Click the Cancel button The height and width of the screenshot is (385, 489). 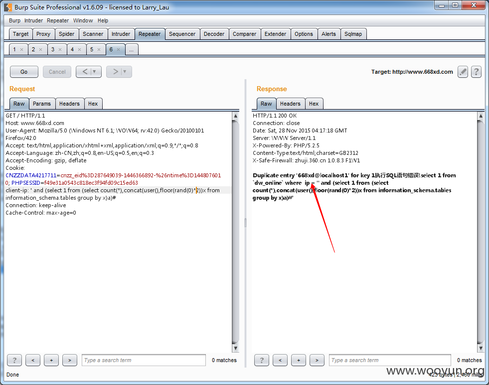point(57,72)
